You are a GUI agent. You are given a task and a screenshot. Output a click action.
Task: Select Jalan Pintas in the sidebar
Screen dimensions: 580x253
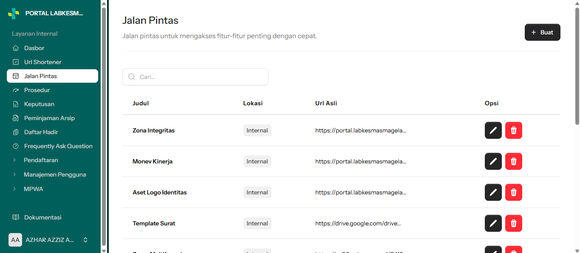53,76
